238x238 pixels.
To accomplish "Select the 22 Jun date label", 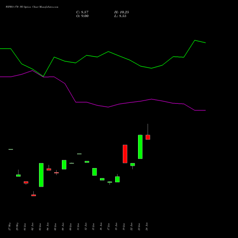I will [132, 227].
